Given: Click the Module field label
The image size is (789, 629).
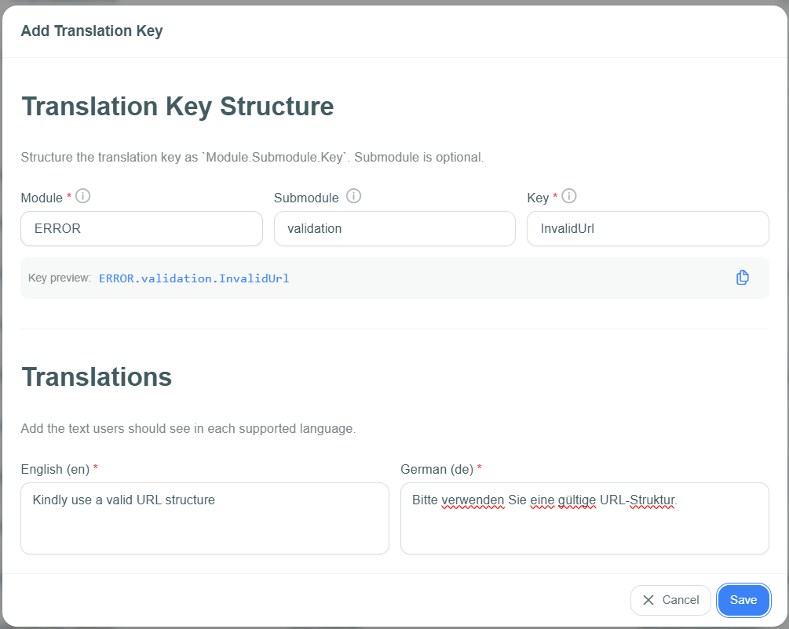Looking at the screenshot, I should pyautogui.click(x=42, y=198).
